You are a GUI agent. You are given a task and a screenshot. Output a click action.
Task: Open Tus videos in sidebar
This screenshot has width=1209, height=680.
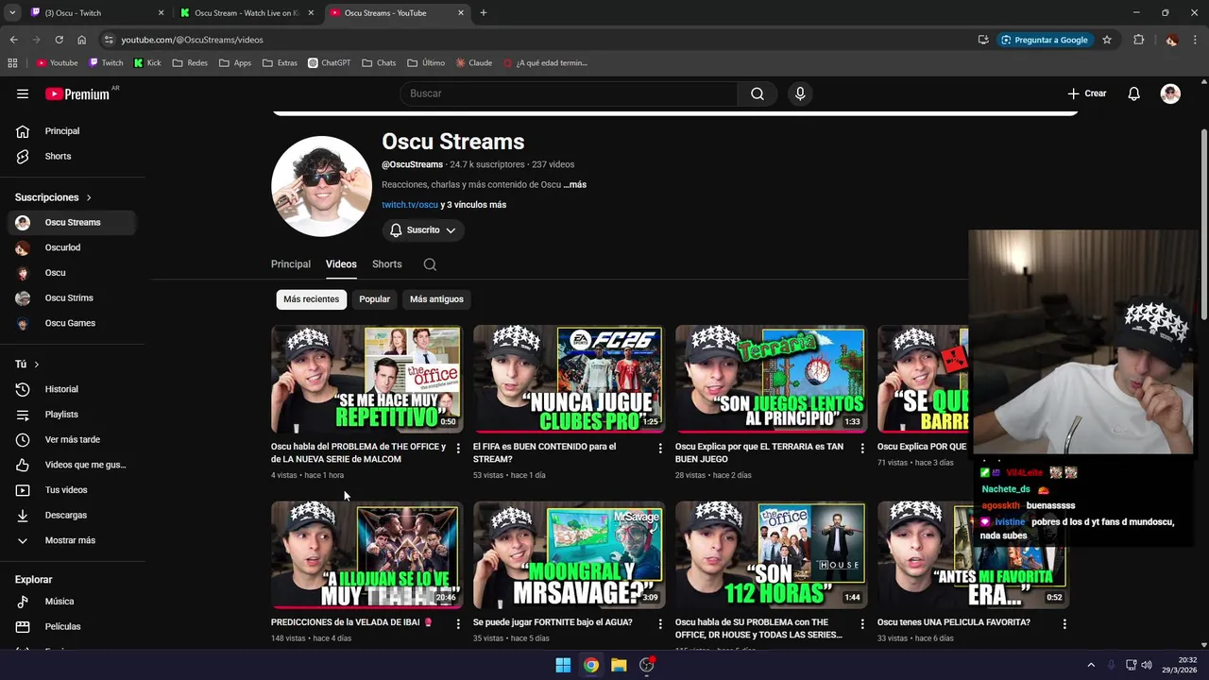click(72, 490)
